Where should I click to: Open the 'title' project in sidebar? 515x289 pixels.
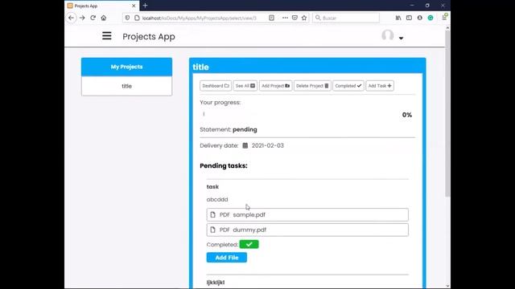127,86
